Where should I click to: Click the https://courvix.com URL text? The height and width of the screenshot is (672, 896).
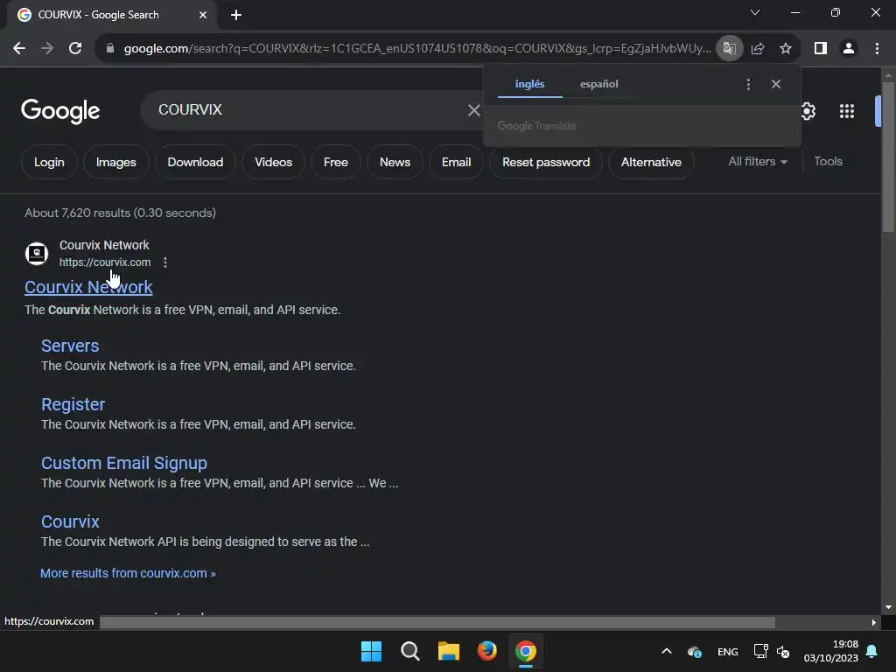click(x=105, y=262)
